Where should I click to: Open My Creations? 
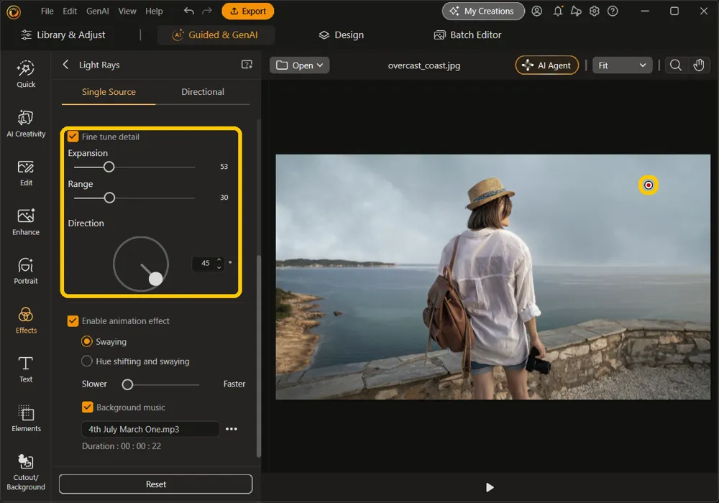click(x=483, y=11)
